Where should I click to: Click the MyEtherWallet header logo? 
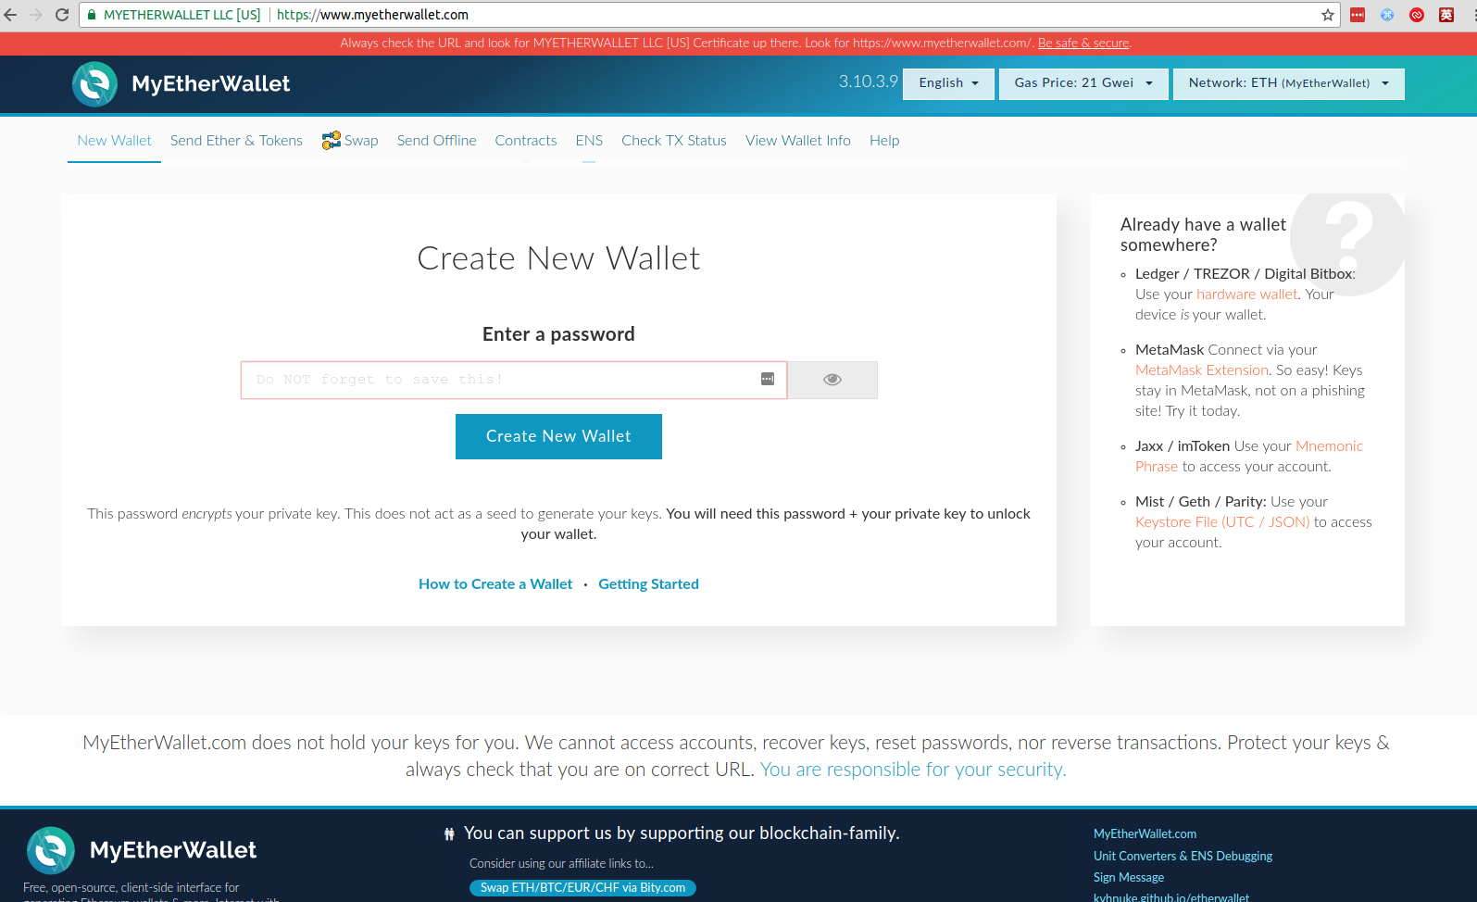tap(181, 84)
